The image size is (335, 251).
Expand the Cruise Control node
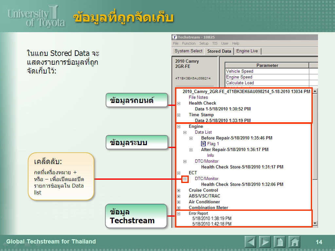click(179, 191)
